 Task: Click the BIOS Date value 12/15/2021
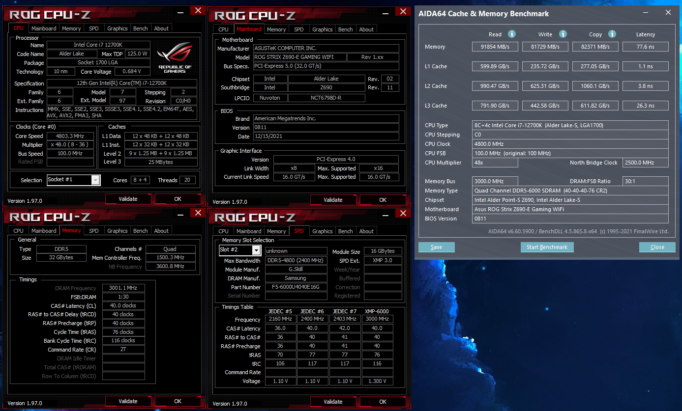[326, 137]
